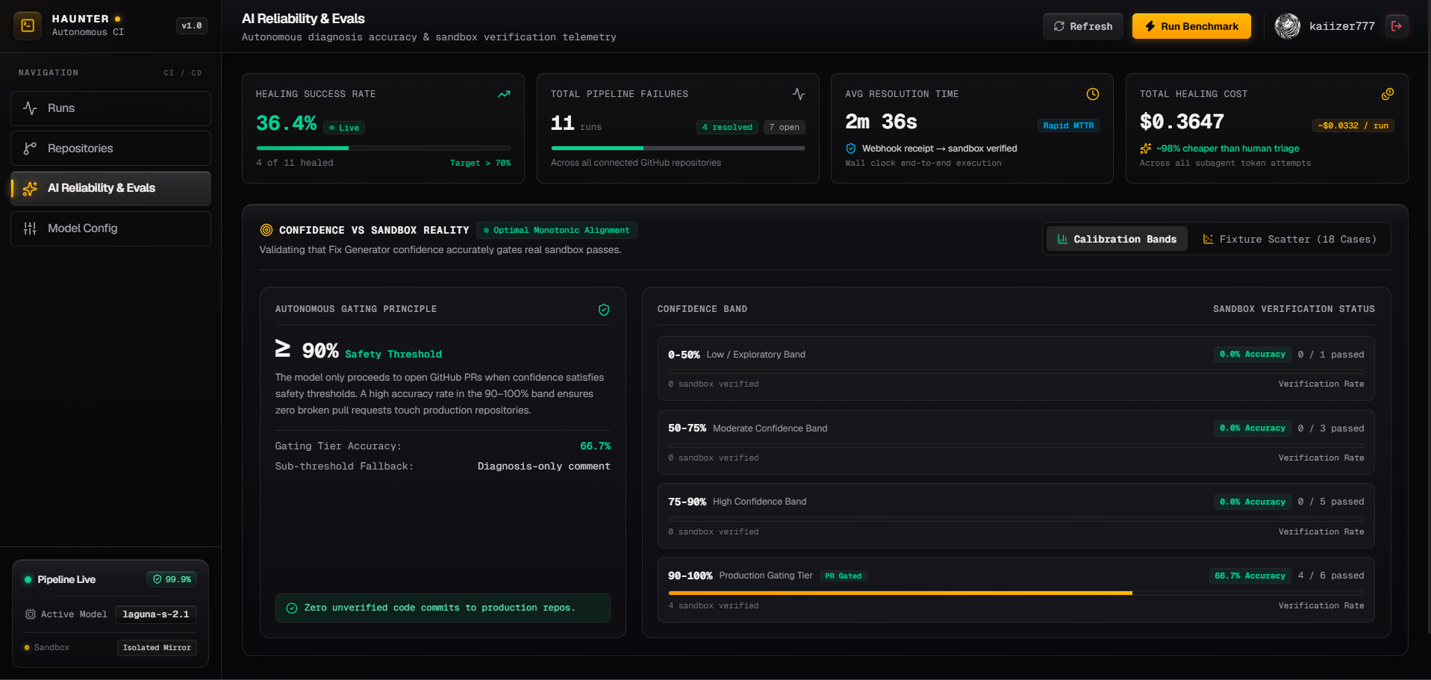
Task: Open Model Config from the sidebar
Action: pos(110,228)
